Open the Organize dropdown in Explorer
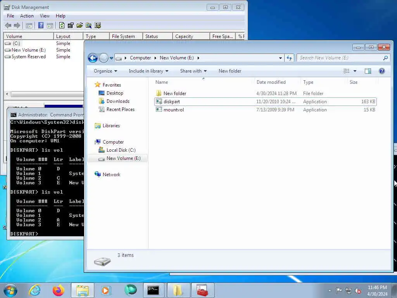Viewport: 397px width, 298px height. coord(105,71)
